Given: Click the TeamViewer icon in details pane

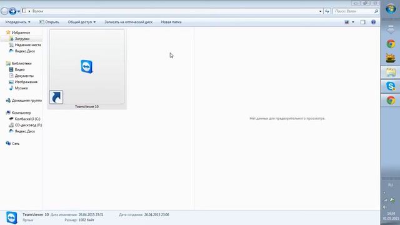Looking at the screenshot, I should point(12,217).
